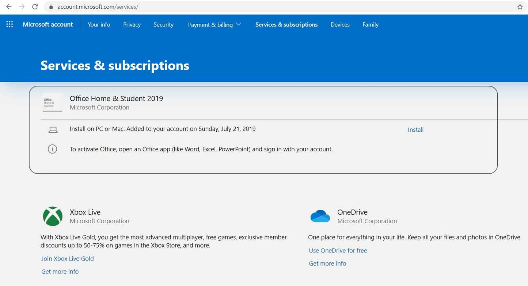Click the info circle icon about activating Office
Viewport: 528px width, 286px height.
52,149
